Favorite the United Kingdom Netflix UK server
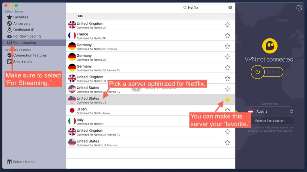 (227, 25)
